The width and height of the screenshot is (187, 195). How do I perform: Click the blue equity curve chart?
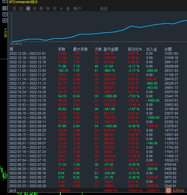(99, 31)
